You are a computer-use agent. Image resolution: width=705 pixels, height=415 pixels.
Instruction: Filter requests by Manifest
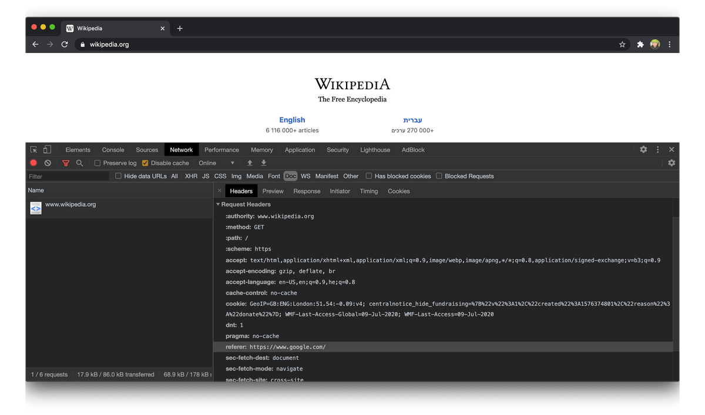pyautogui.click(x=327, y=176)
